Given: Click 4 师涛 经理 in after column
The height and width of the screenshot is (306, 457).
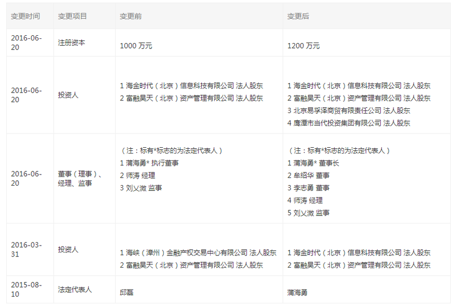Looking at the screenshot, I should point(305,200).
